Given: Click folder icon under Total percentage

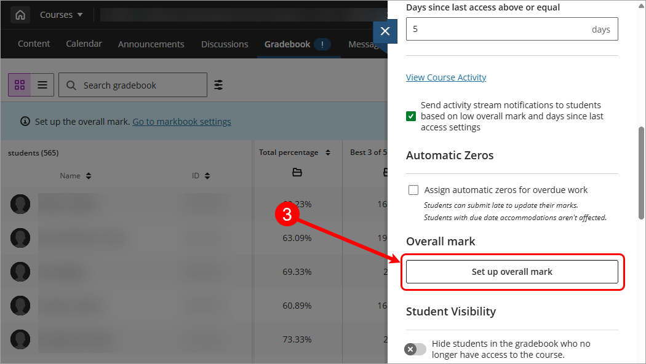Looking at the screenshot, I should [297, 172].
